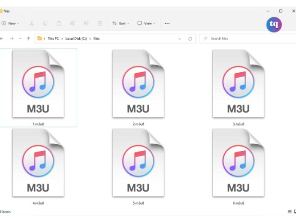Viewport: 296px width, 222px height.
Task: Select the 5.m3u8 file thumbnail
Action: (x=138, y=162)
